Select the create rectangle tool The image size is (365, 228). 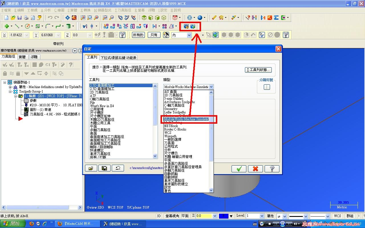(x=37, y=26)
